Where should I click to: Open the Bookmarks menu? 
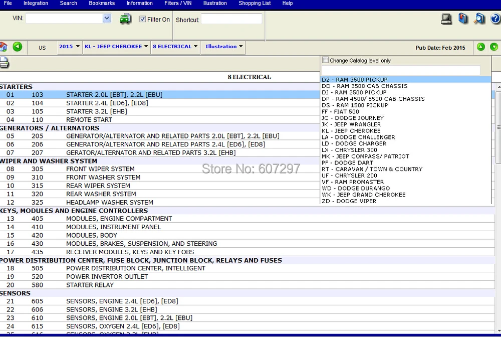click(x=102, y=3)
